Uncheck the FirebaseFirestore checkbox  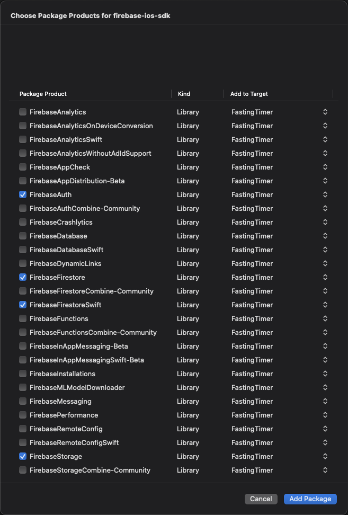click(23, 277)
